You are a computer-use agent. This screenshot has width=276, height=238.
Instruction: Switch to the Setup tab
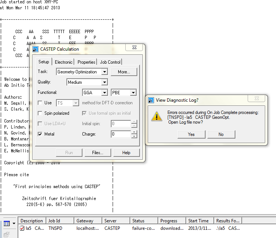click(x=44, y=62)
